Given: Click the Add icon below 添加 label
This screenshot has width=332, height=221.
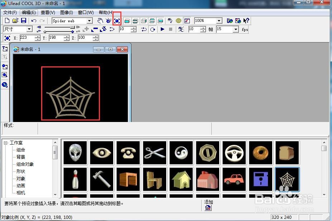Looking at the screenshot, I should click(208, 208).
